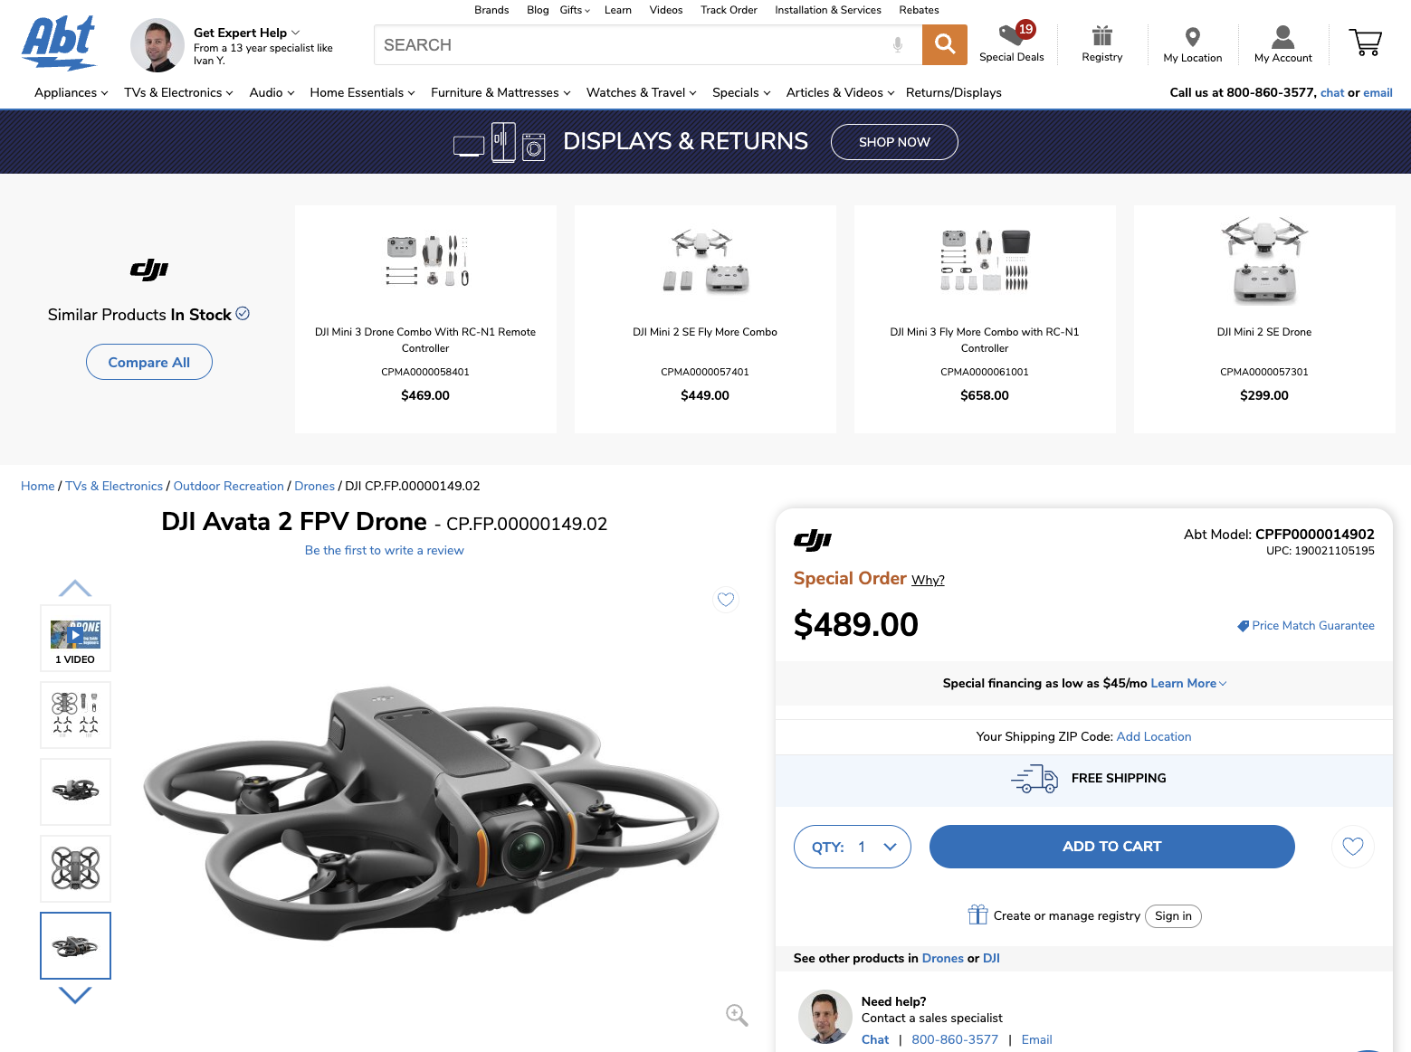Open the Drones breadcrumb link
The width and height of the screenshot is (1411, 1052).
tap(314, 486)
